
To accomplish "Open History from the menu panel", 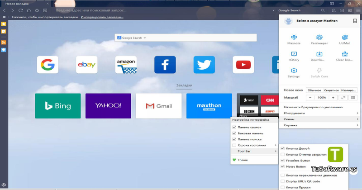I will tap(294, 56).
